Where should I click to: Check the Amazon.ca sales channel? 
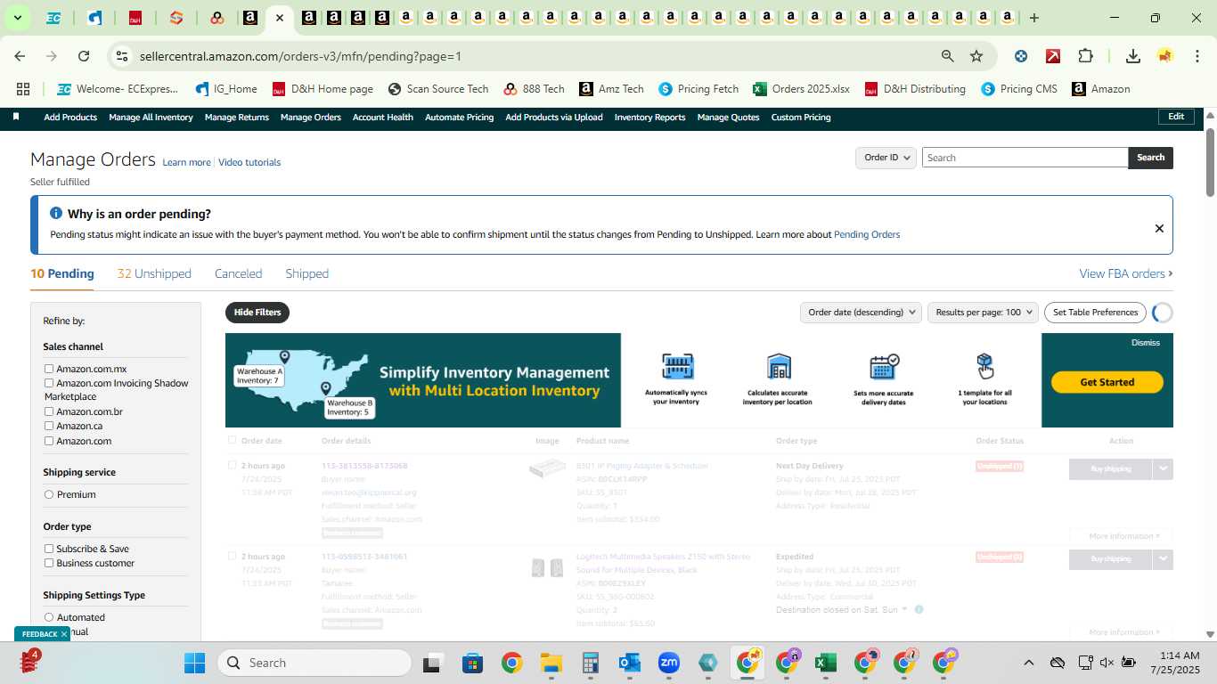coord(49,426)
